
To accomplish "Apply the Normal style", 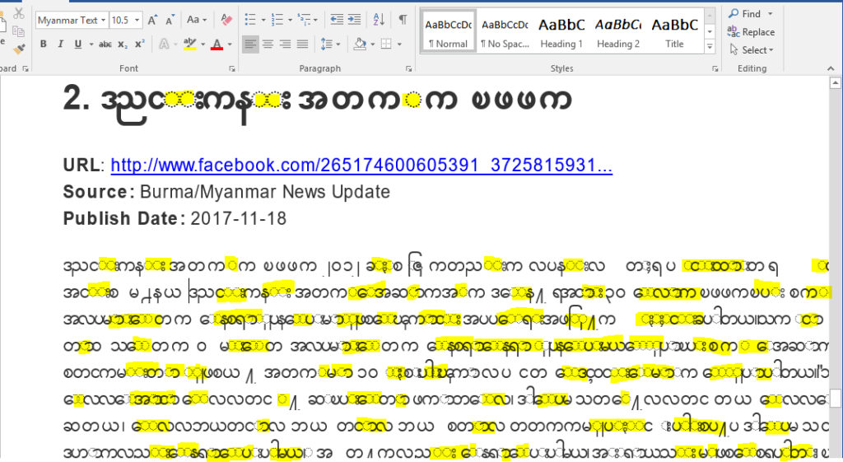I will (x=449, y=32).
